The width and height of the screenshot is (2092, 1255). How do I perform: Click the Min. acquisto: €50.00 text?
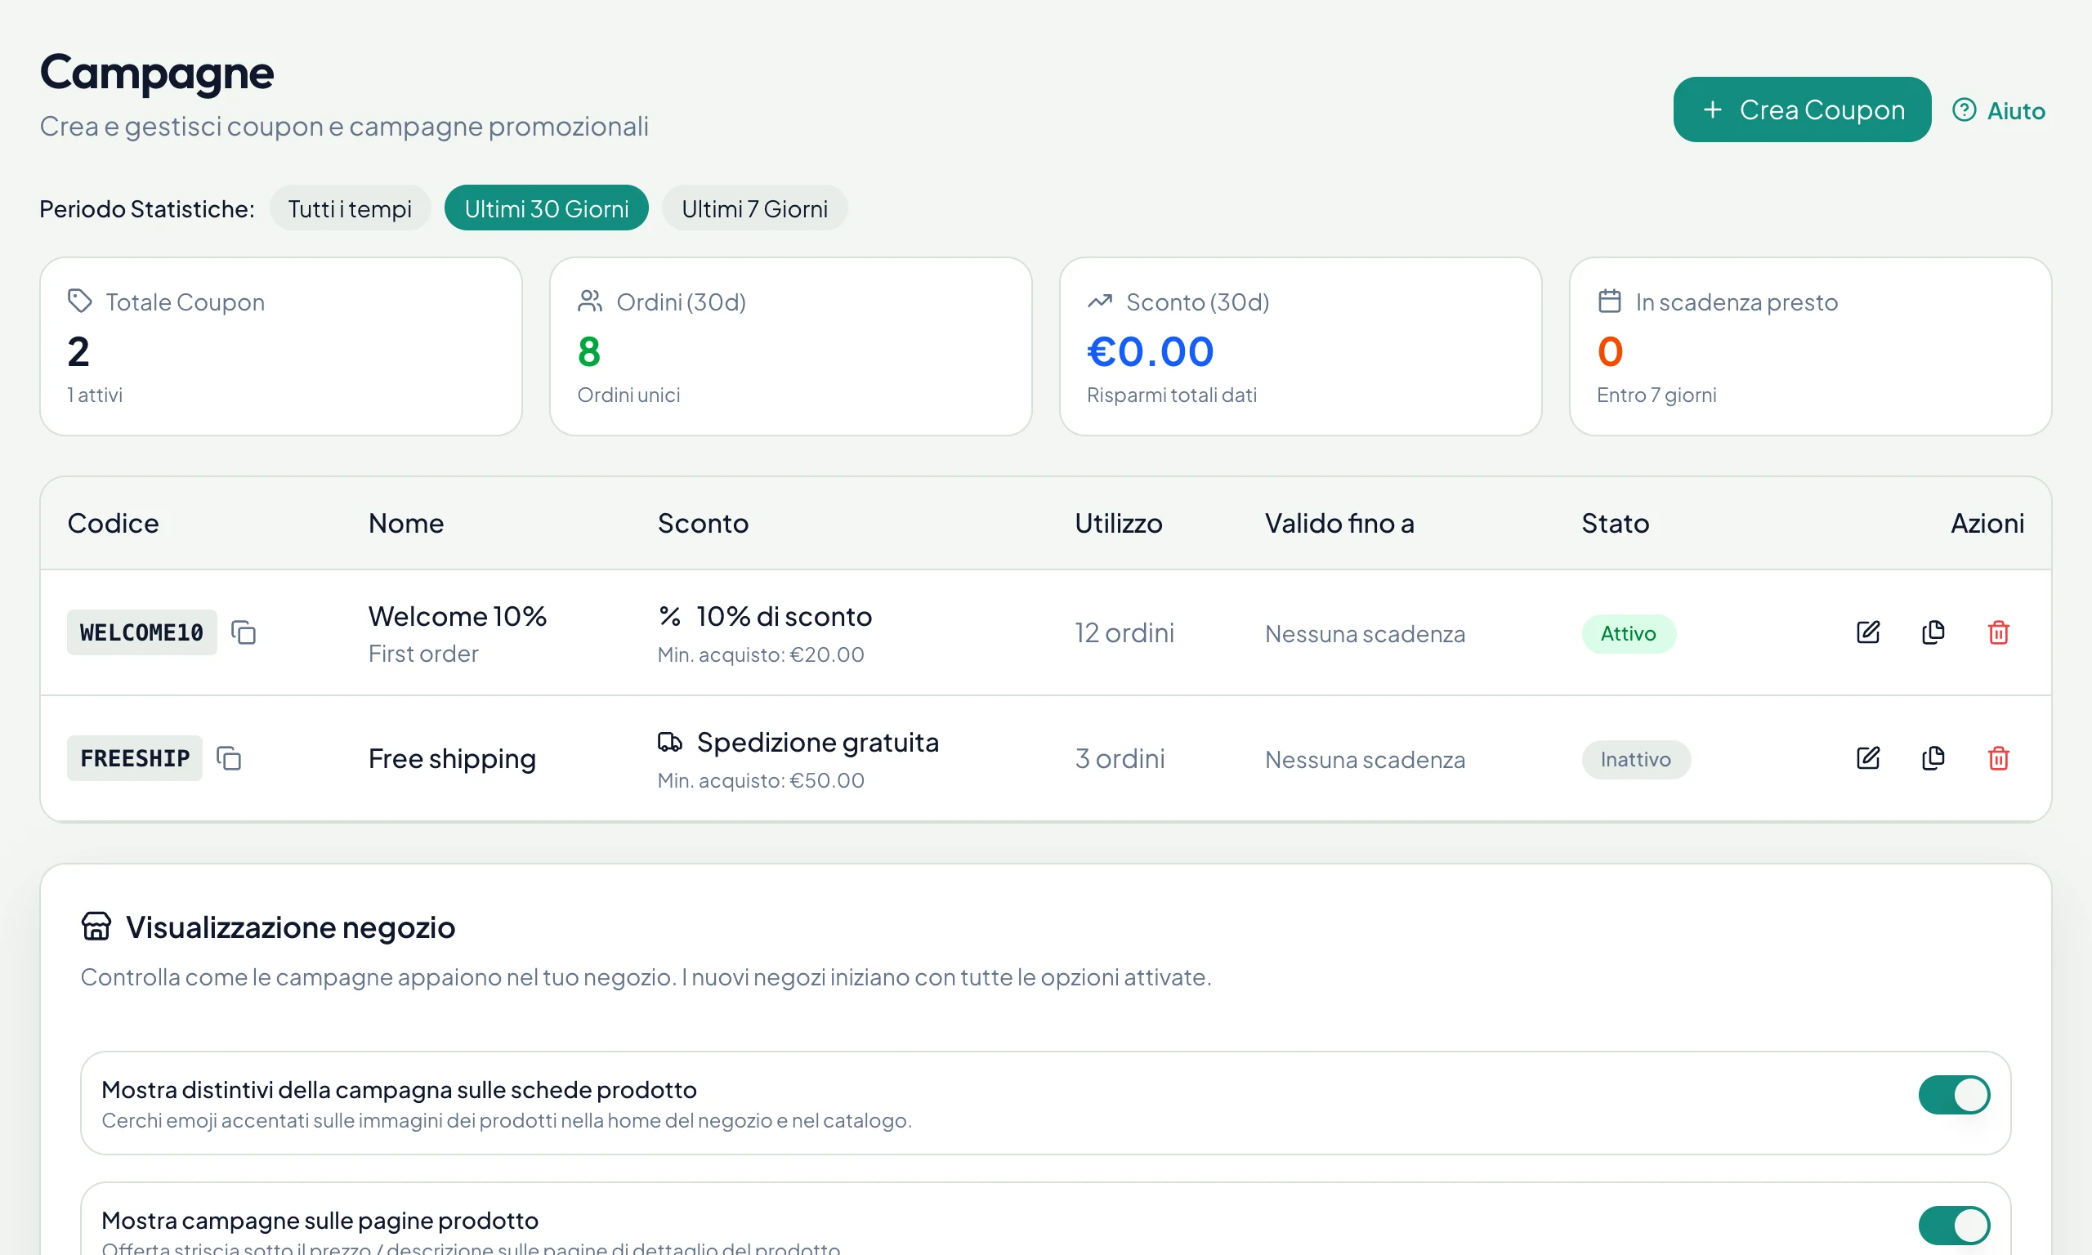(x=761, y=780)
